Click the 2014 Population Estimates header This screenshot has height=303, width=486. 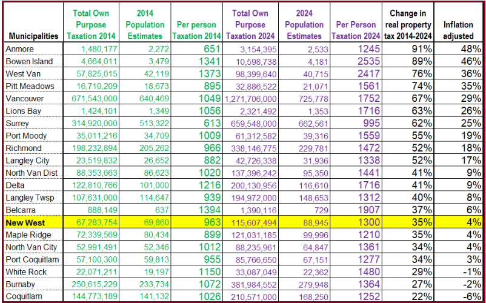[145, 24]
